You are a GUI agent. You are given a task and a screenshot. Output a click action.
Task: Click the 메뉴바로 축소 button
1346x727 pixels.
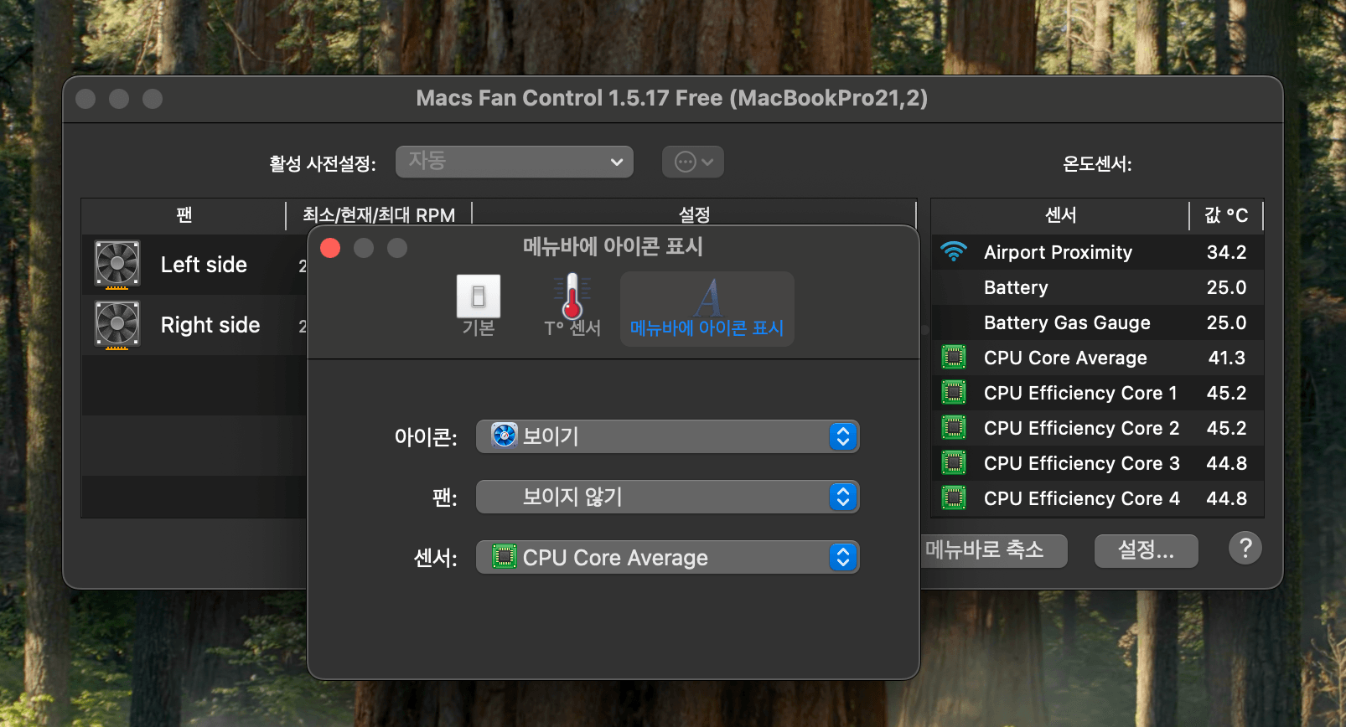coord(994,550)
